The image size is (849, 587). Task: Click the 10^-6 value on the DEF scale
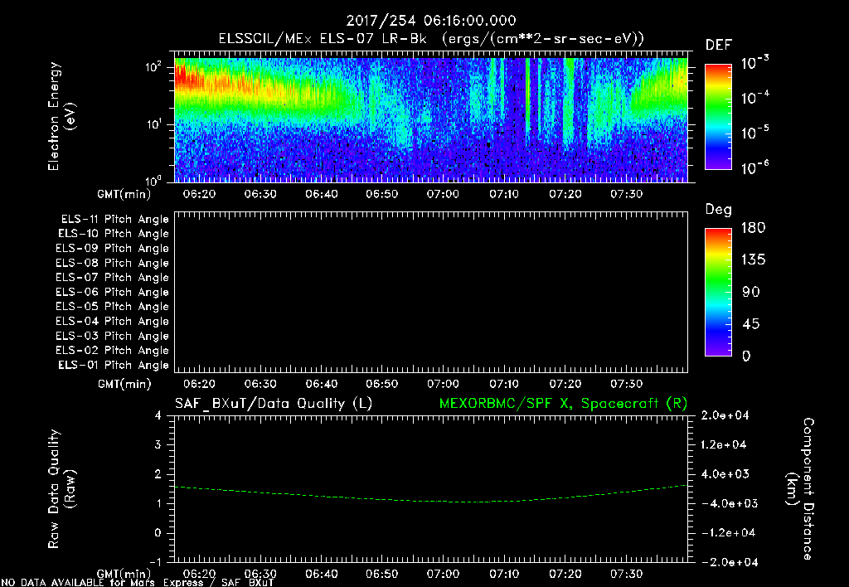tap(754, 167)
